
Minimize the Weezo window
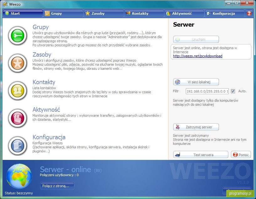(x=229, y=3)
